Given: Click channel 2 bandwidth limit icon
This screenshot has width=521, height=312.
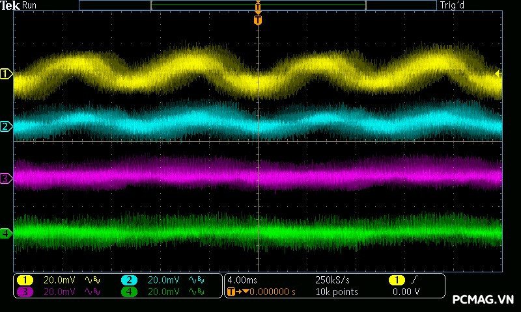Looking at the screenshot, I should (x=195, y=280).
